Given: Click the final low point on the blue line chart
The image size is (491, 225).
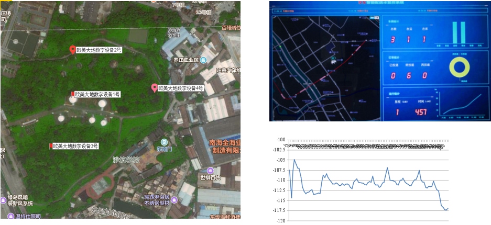Looking at the screenshot, I should pyautogui.click(x=445, y=210).
